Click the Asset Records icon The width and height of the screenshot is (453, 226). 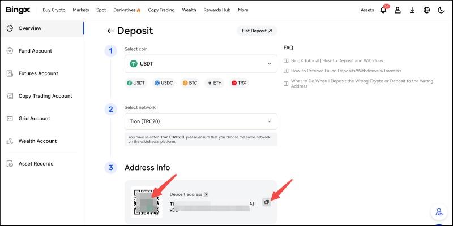(10, 164)
